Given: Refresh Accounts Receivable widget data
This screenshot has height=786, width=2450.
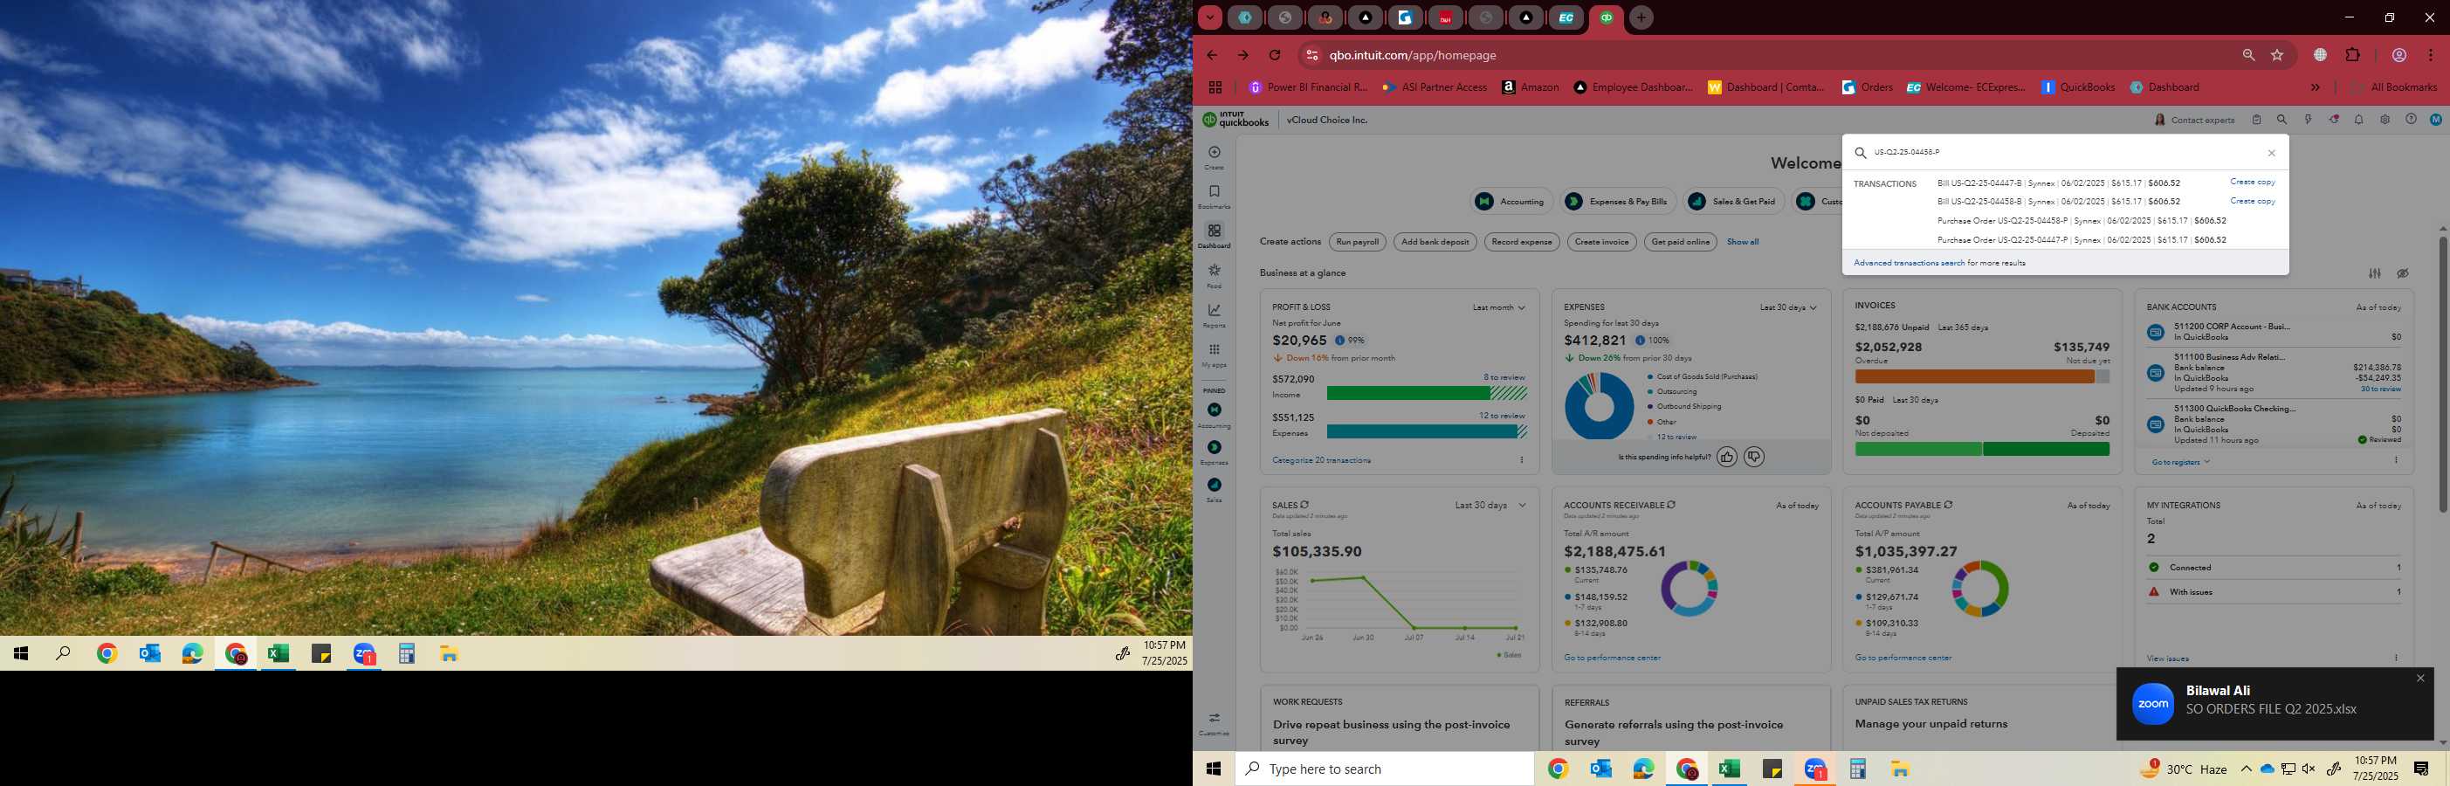Looking at the screenshot, I should tap(1671, 504).
